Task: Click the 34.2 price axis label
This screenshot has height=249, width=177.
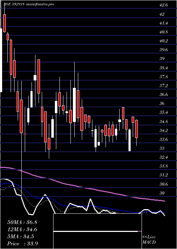Action: click(164, 131)
